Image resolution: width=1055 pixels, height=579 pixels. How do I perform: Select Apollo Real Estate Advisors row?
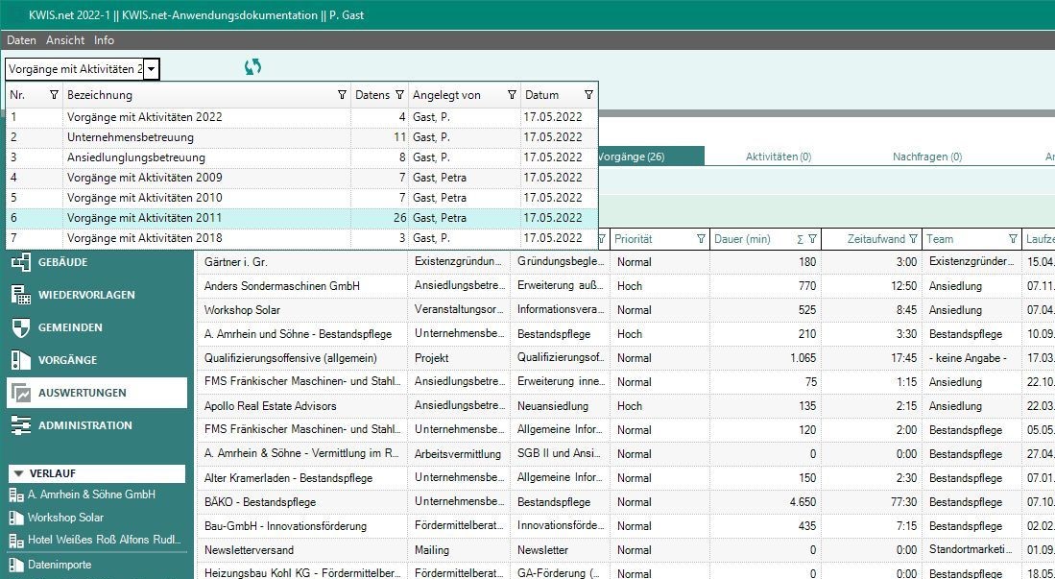point(626,406)
